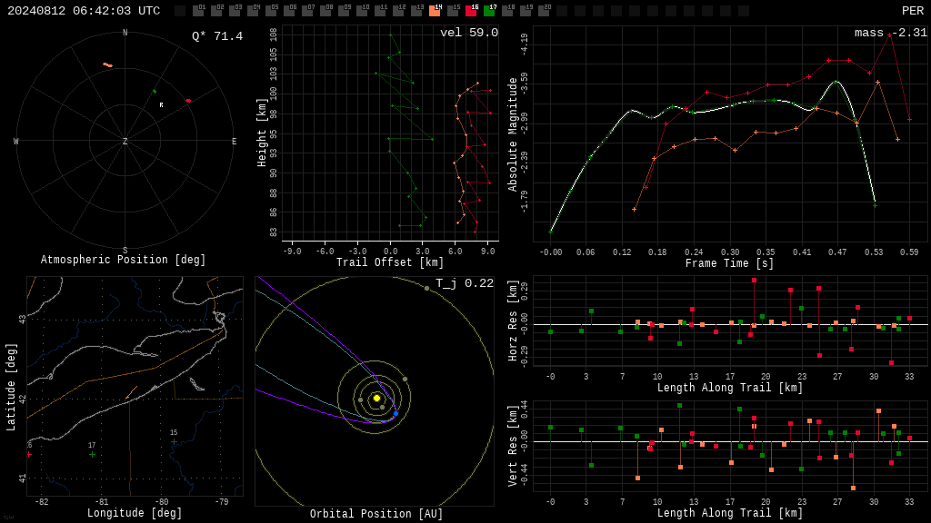Select the gray station 01 box
The height and width of the screenshot is (523, 931).
pyautogui.click(x=198, y=11)
